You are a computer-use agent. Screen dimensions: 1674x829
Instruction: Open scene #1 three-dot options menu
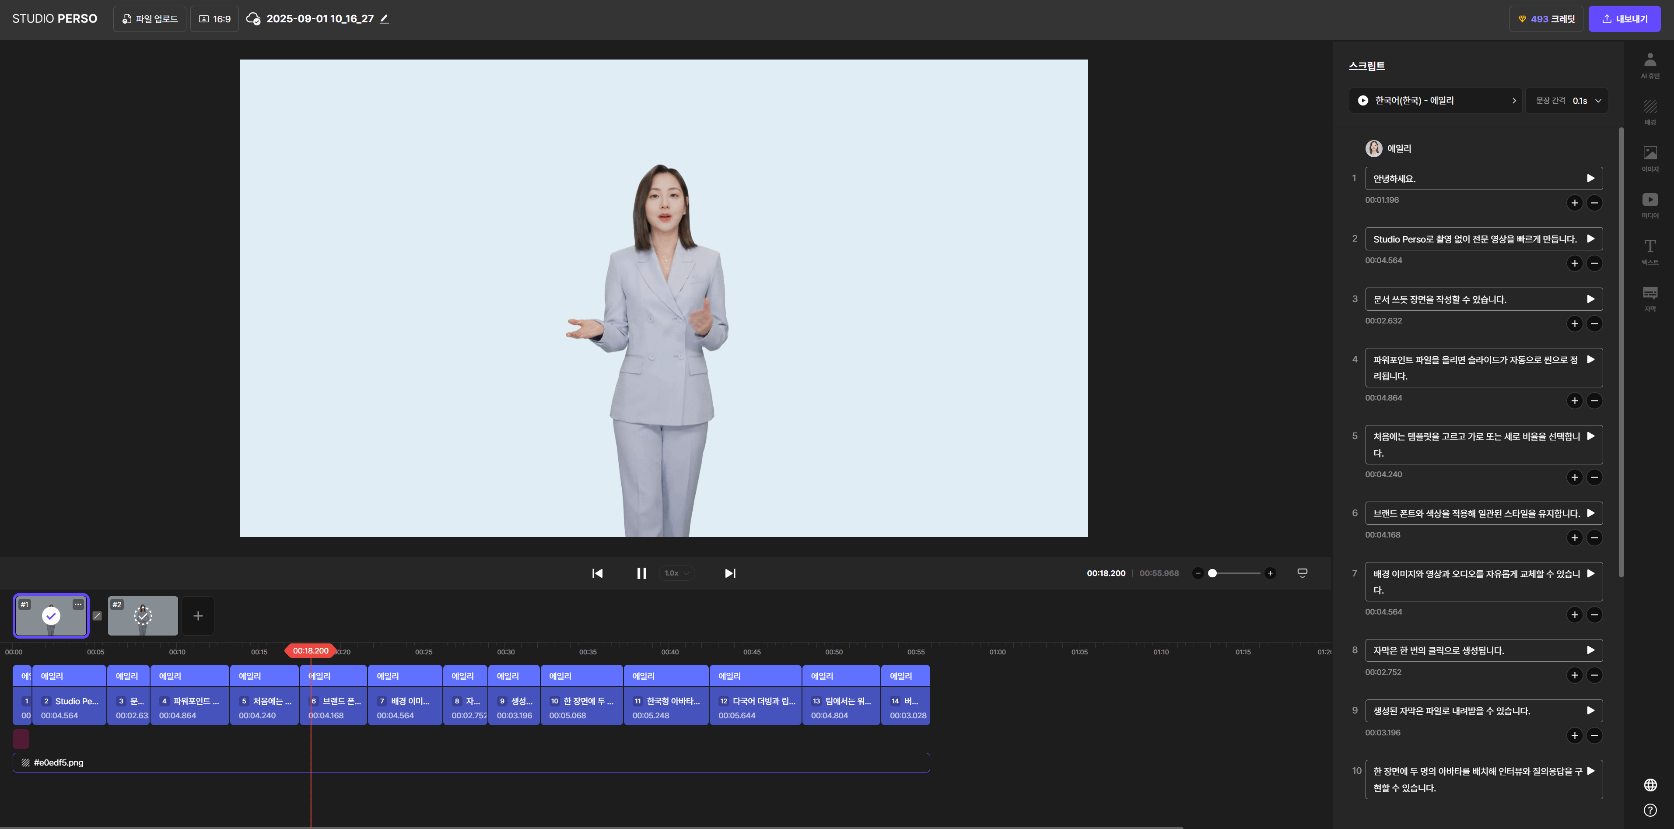(78, 604)
